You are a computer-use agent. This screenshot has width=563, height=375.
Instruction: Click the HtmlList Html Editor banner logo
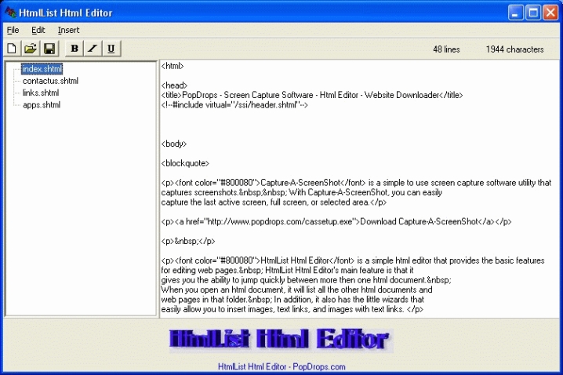tap(280, 340)
